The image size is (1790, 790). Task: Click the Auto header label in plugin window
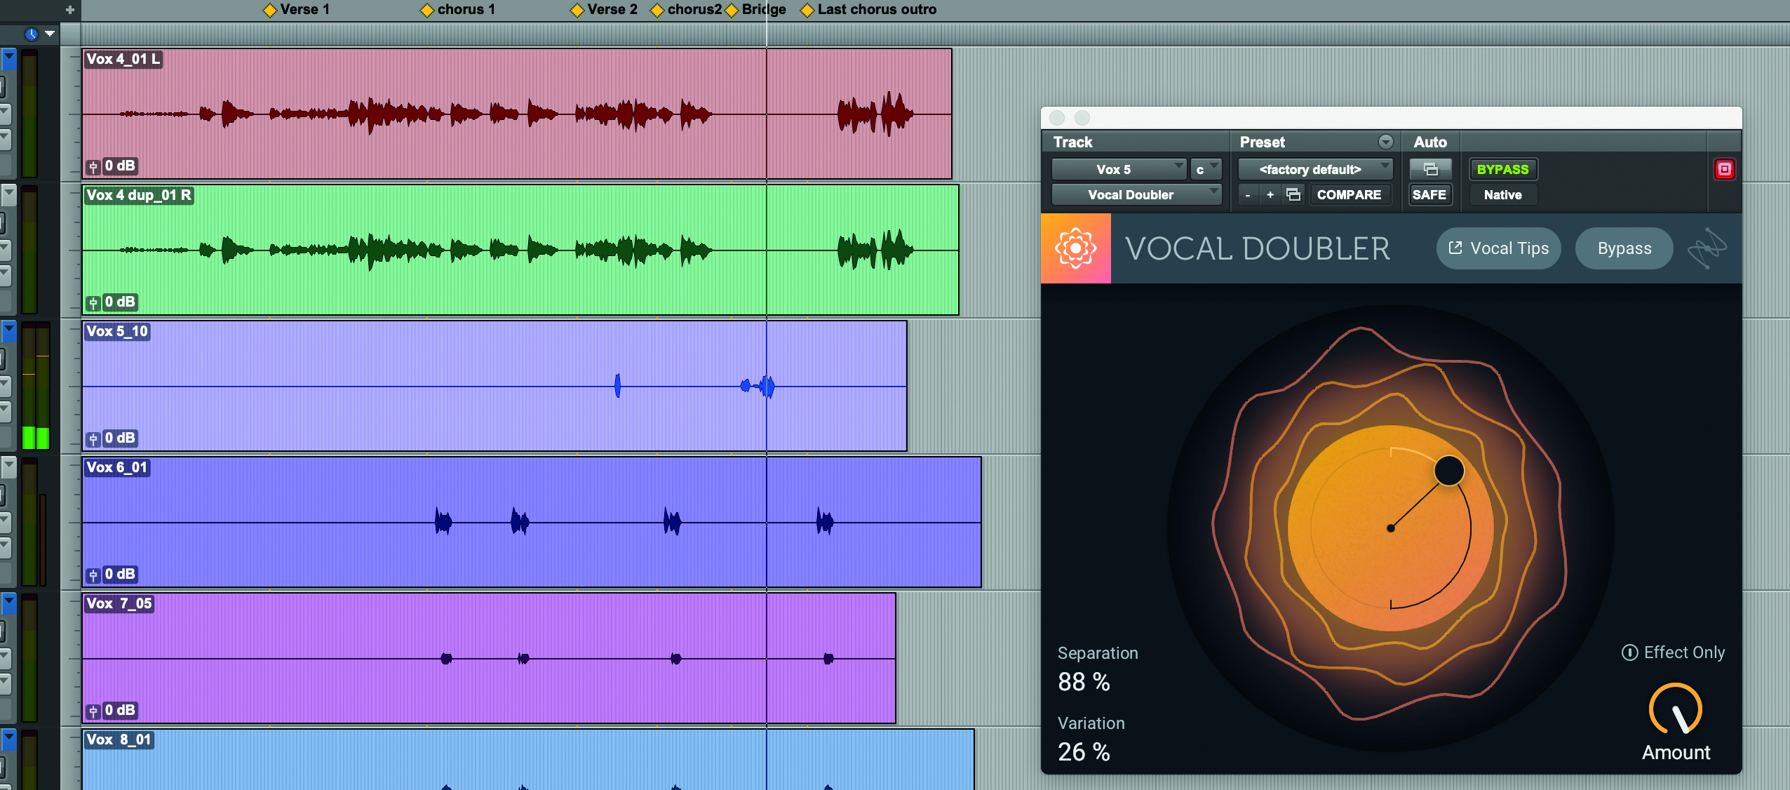tap(1430, 142)
